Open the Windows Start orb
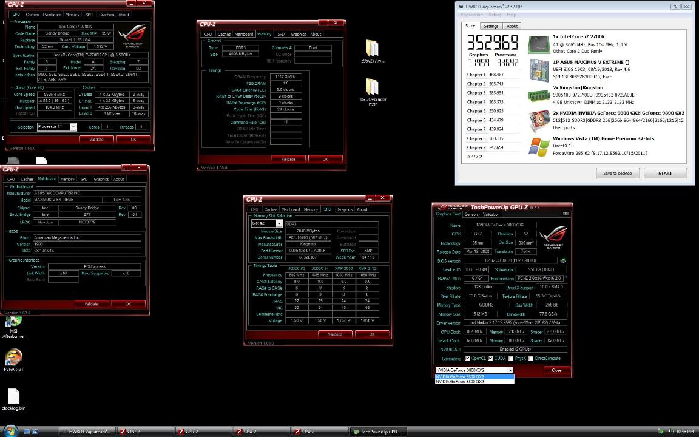This screenshot has width=699, height=437. 10,431
